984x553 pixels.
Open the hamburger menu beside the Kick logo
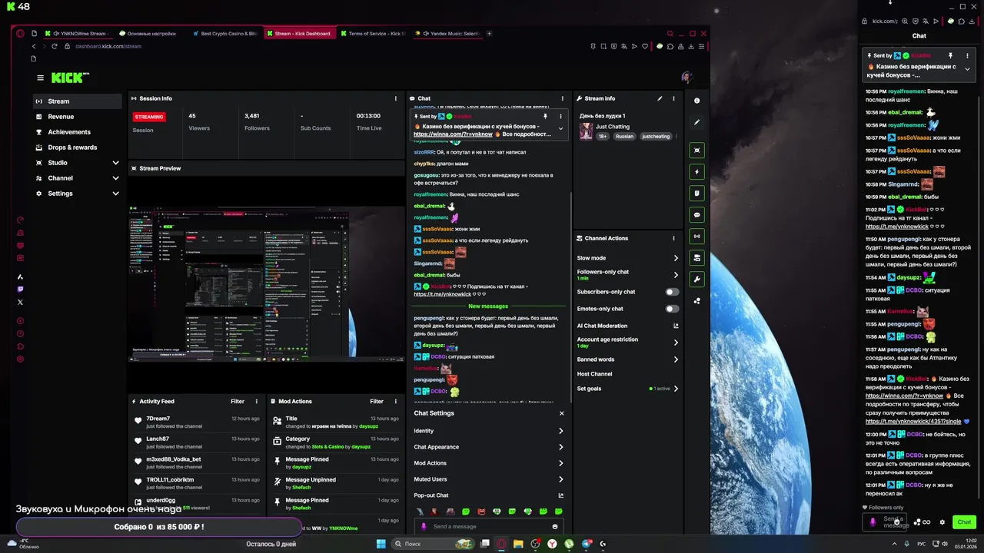(x=40, y=78)
